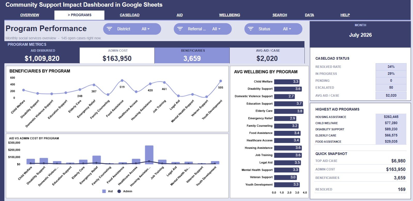Go to the OVERVIEW tab
413x201 pixels.
[30, 15]
